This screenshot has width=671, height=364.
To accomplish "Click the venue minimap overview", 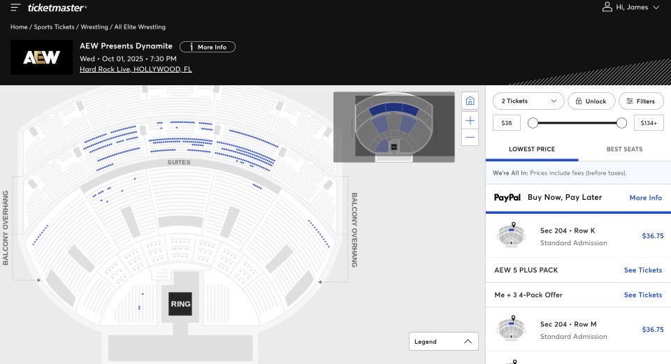I will pyautogui.click(x=394, y=127).
